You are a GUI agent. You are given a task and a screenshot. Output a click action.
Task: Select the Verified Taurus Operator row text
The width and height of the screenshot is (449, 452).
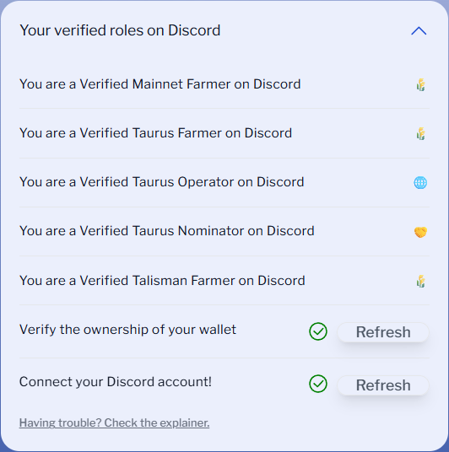click(x=161, y=182)
